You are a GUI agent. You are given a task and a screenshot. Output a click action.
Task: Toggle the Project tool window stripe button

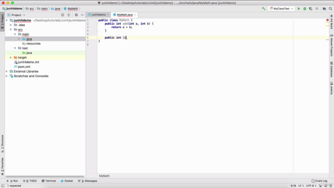[2, 22]
